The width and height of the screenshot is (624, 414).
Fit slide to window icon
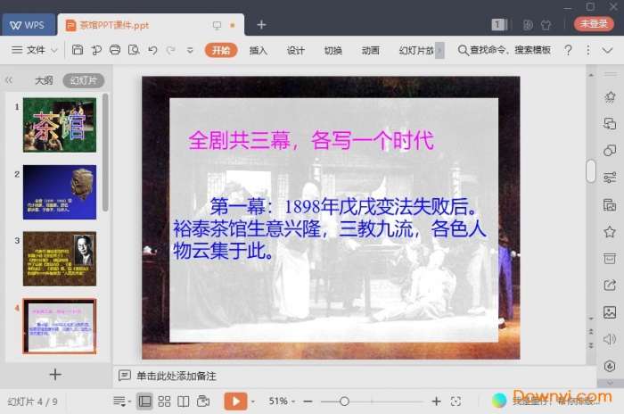coord(456,402)
